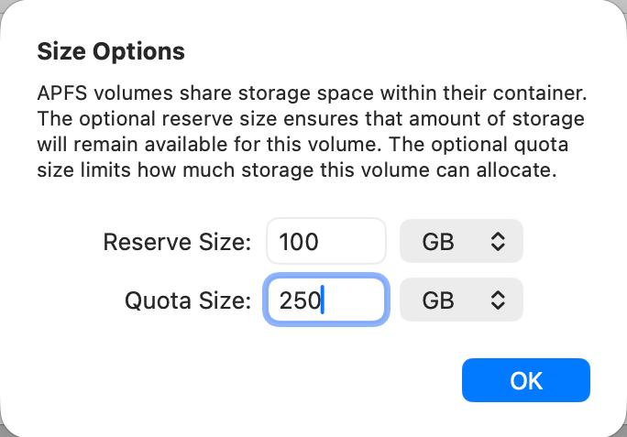Click the "Size Options" dialog heading

point(111,51)
